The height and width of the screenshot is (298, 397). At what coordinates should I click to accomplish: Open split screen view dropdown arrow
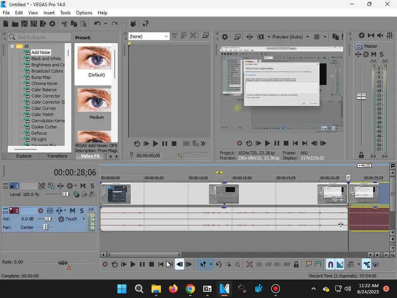[x=269, y=37]
